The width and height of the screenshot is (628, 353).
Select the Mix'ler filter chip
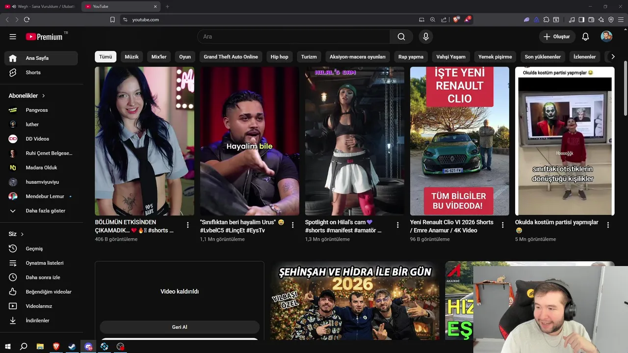coord(159,57)
